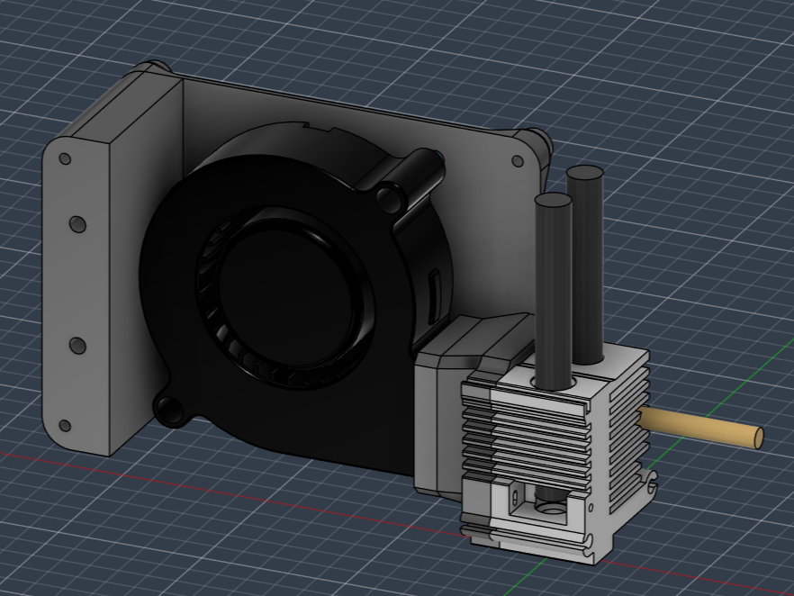794x596 pixels.
Task: Click the small slot on blower side wall
Action: (434, 297)
